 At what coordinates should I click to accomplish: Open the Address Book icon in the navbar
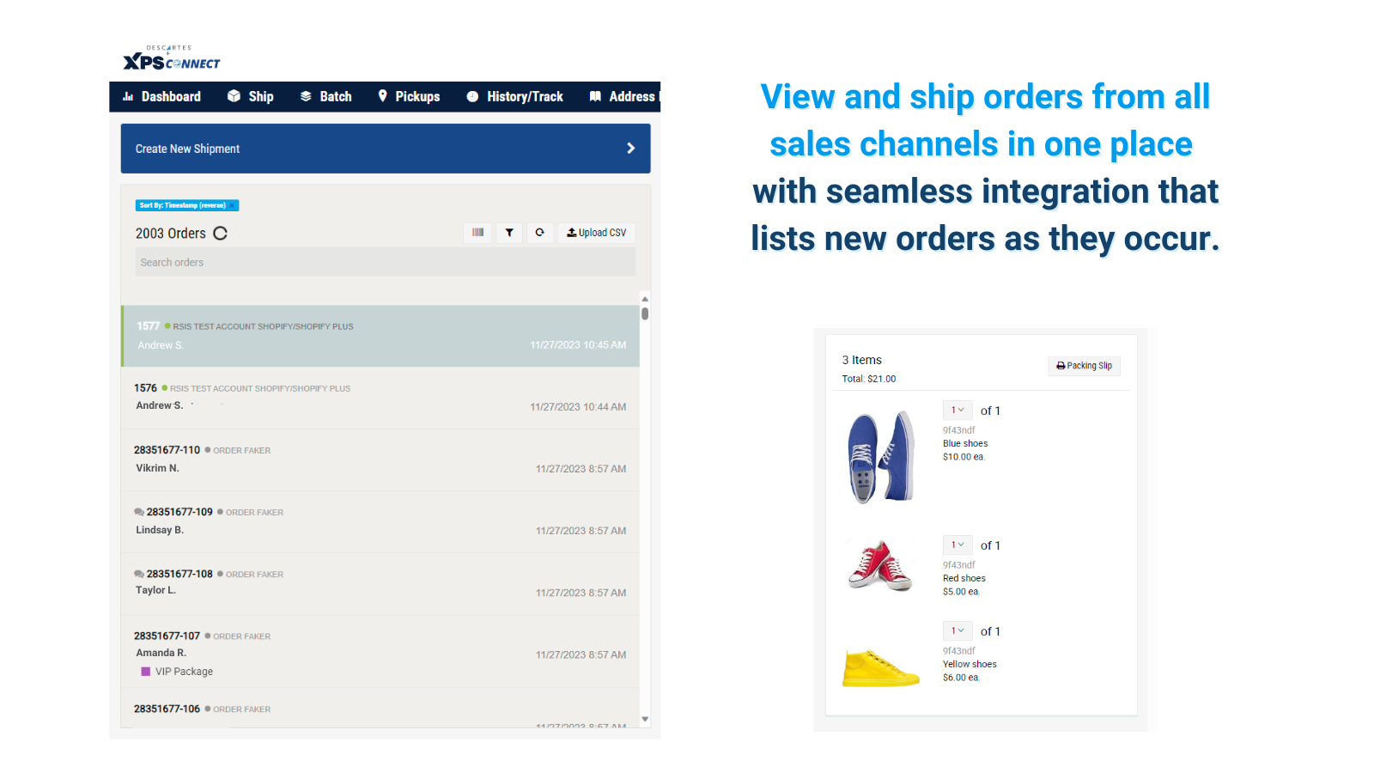click(x=595, y=96)
